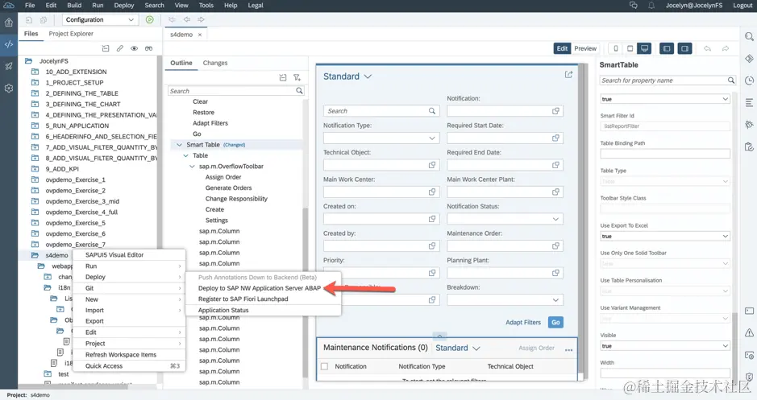Image resolution: width=757 pixels, height=400 pixels.
Task: Select Change Responsibility in the outline
Action: click(236, 199)
